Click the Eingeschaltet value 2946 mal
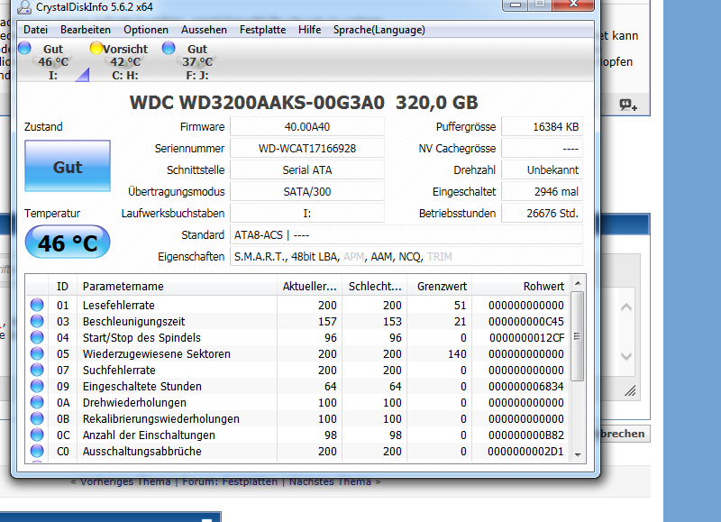The image size is (721, 522). pos(543,192)
